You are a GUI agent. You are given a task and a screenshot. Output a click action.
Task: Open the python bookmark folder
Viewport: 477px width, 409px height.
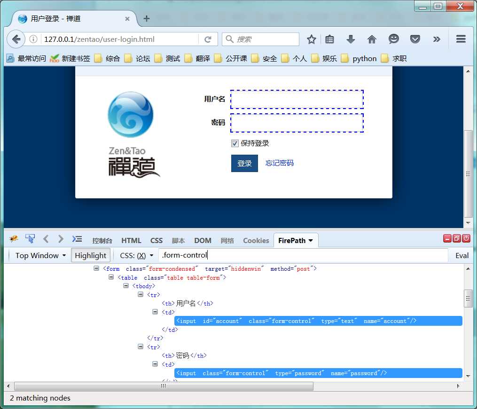(x=359, y=58)
